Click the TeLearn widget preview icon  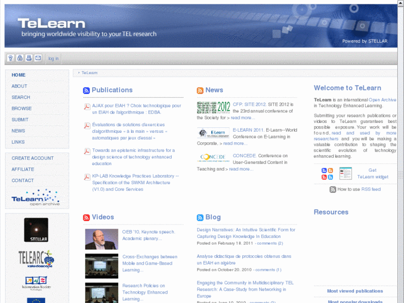[346, 173]
